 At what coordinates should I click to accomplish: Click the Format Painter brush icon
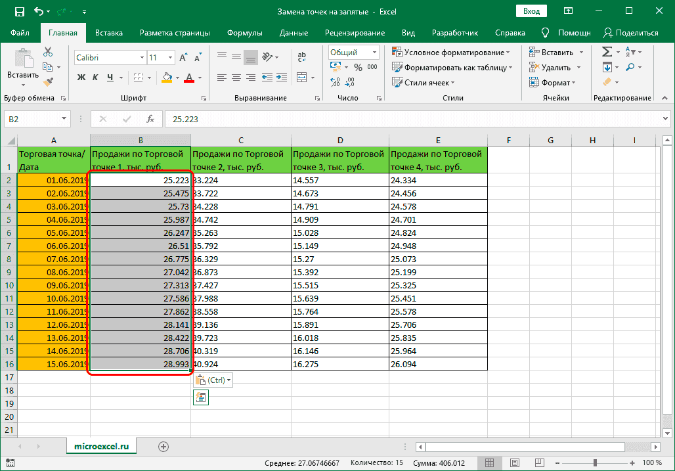click(49, 81)
